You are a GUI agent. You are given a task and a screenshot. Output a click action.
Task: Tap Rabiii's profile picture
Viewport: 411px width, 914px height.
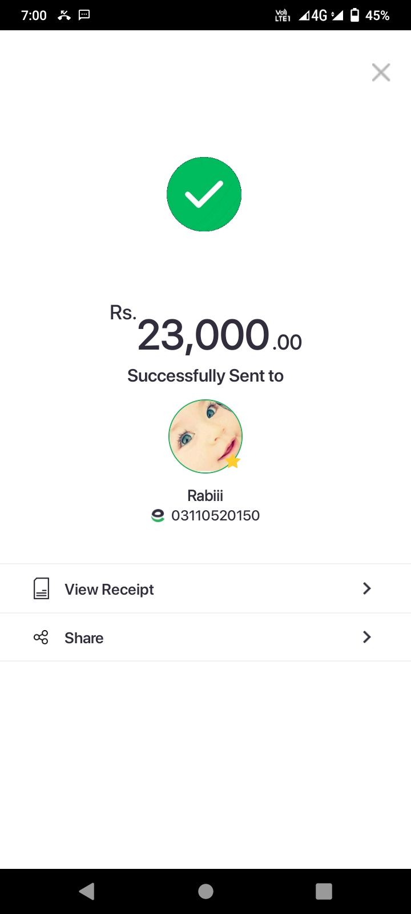tap(205, 436)
